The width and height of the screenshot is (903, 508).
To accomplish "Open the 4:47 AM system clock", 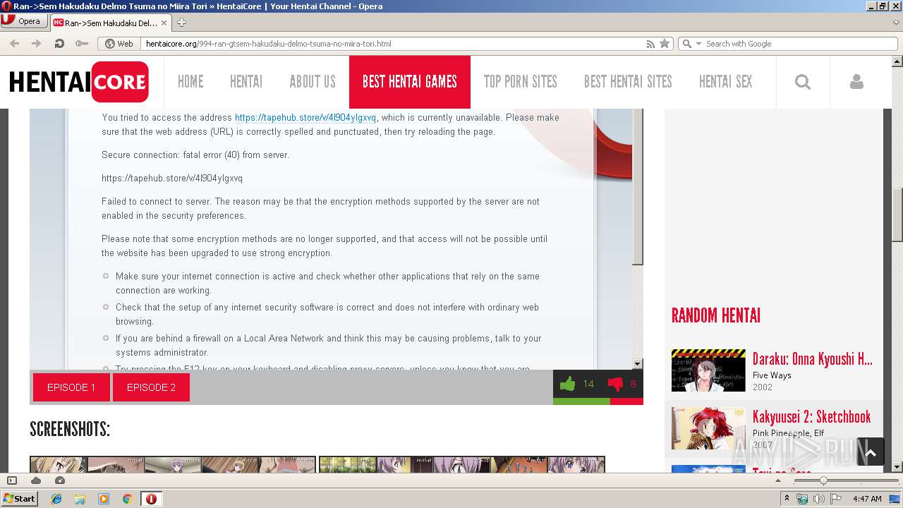I will (x=867, y=499).
